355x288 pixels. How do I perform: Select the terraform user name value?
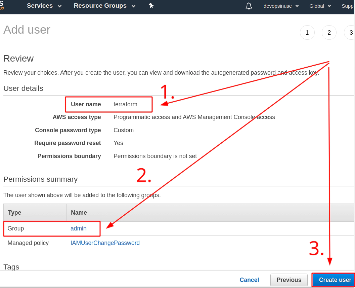click(x=125, y=104)
